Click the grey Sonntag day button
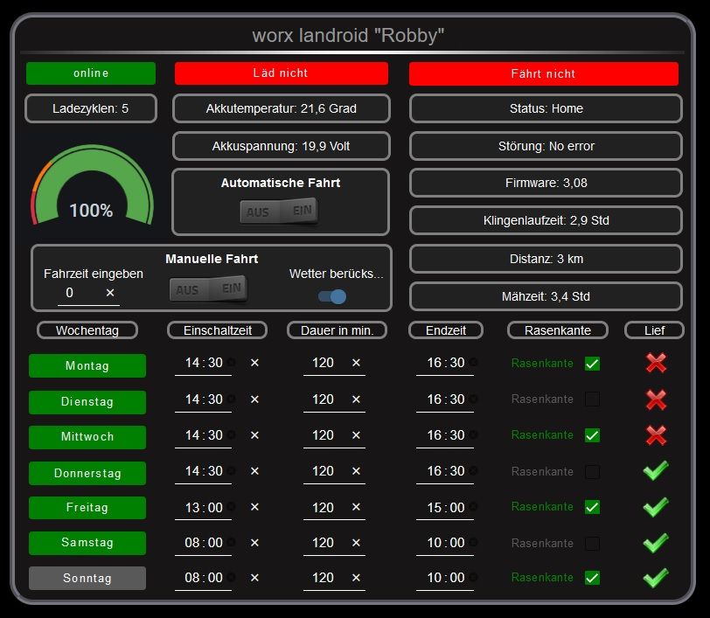The height and width of the screenshot is (618, 710). 87,578
